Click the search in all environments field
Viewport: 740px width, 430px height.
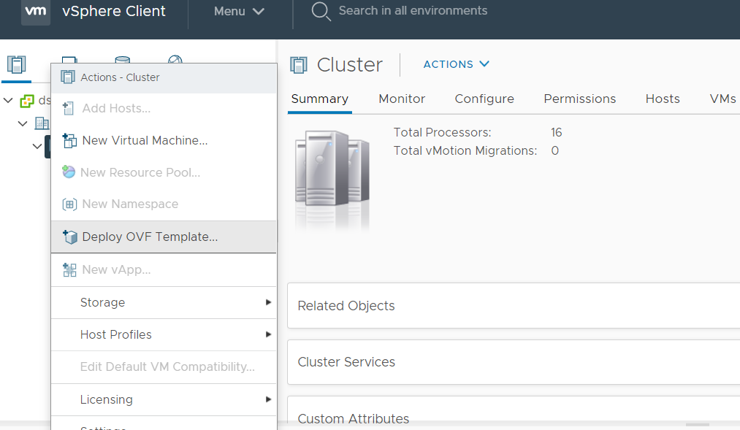(413, 11)
